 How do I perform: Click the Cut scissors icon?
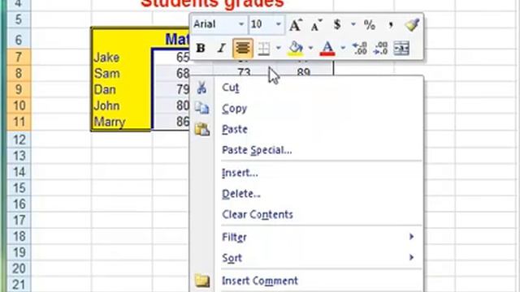(x=201, y=88)
